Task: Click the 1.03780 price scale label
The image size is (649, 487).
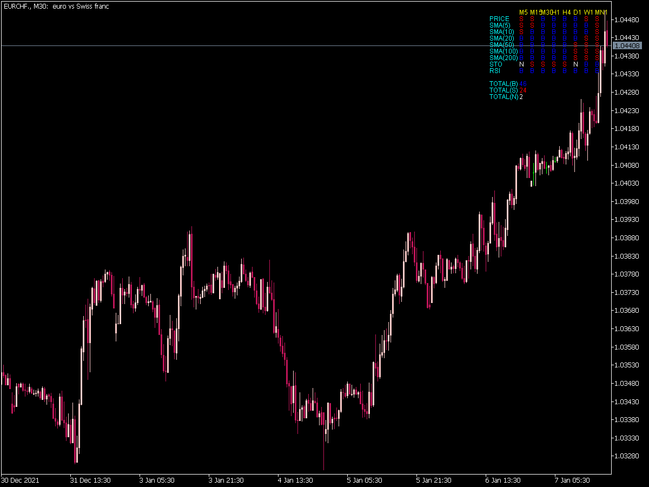Action: coord(626,274)
